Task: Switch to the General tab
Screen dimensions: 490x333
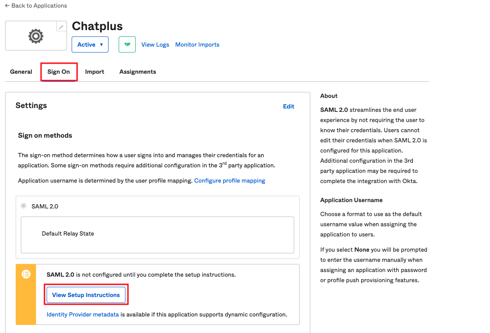Action: pos(21,72)
